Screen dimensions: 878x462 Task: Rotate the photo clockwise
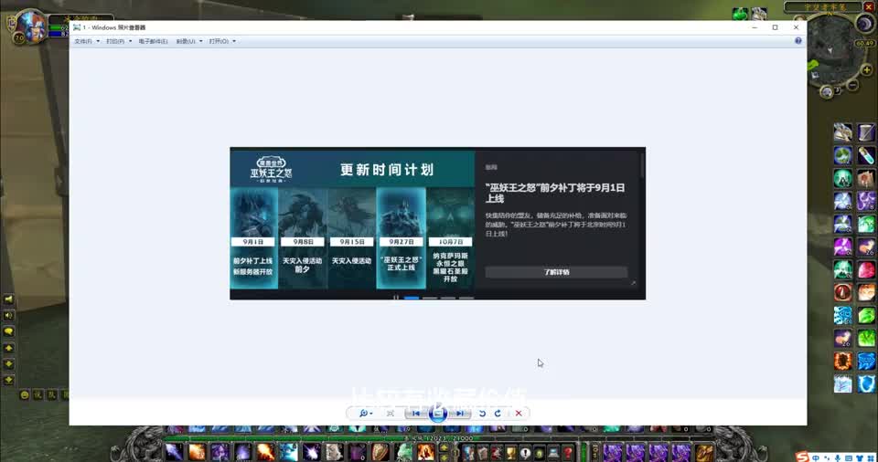(498, 414)
